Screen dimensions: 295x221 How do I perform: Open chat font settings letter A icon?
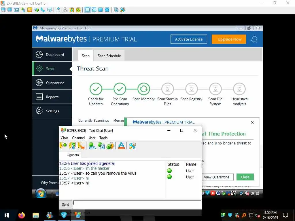(x=121, y=146)
